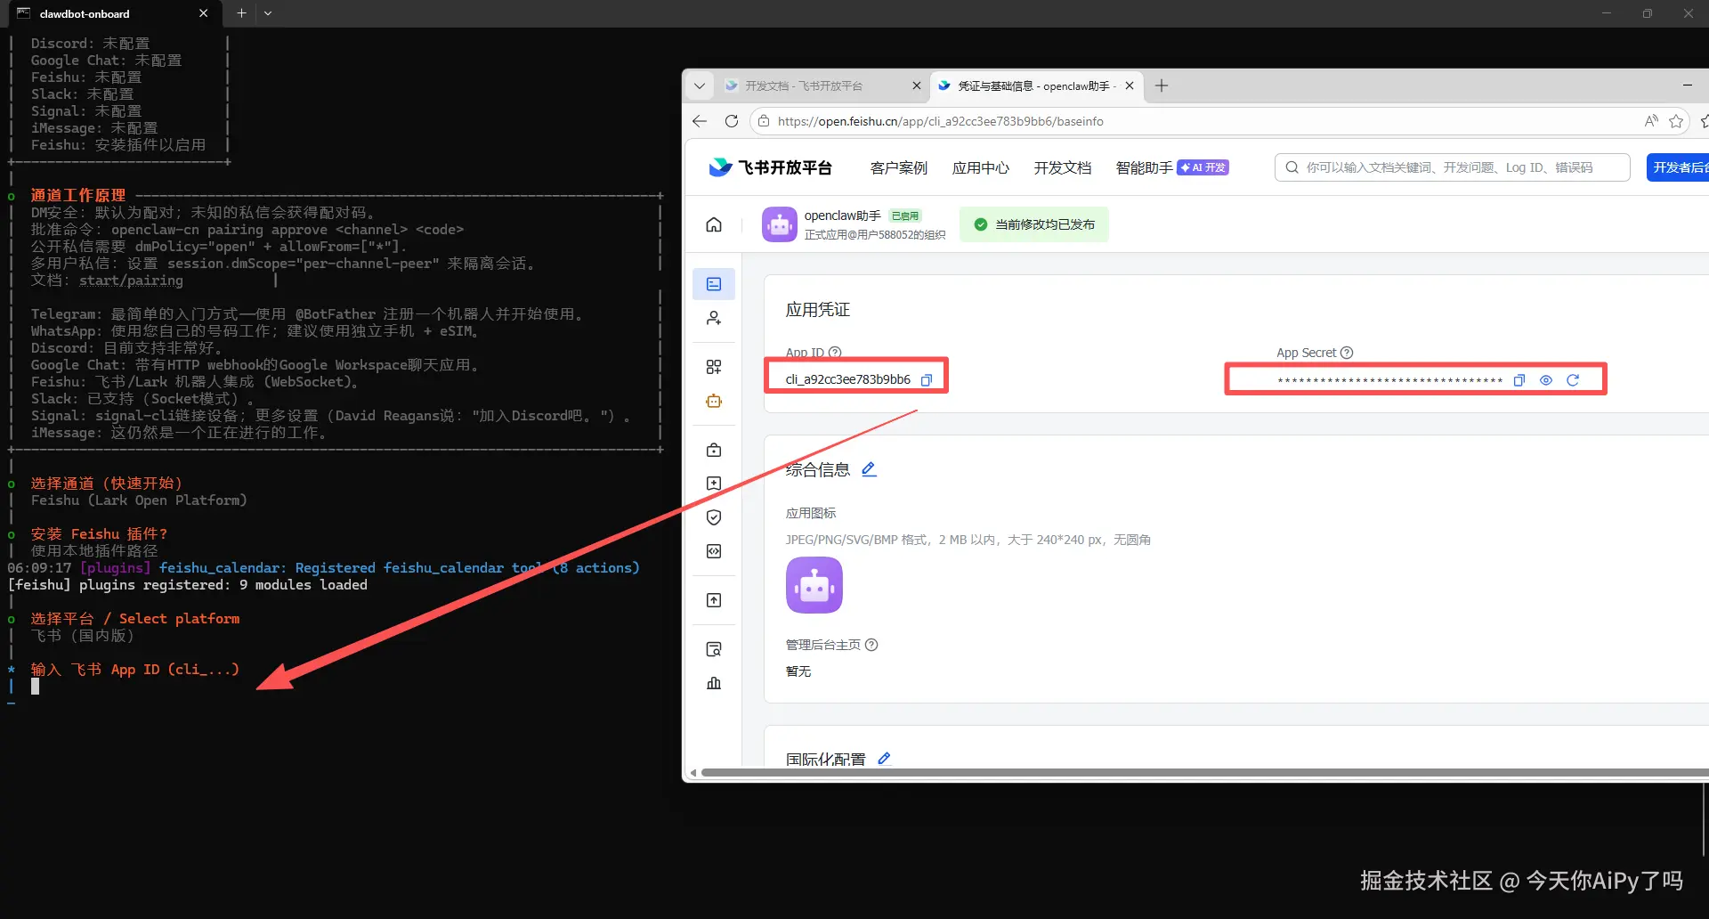Click the terminal prompt 输入 飞书 App ID

point(135,670)
